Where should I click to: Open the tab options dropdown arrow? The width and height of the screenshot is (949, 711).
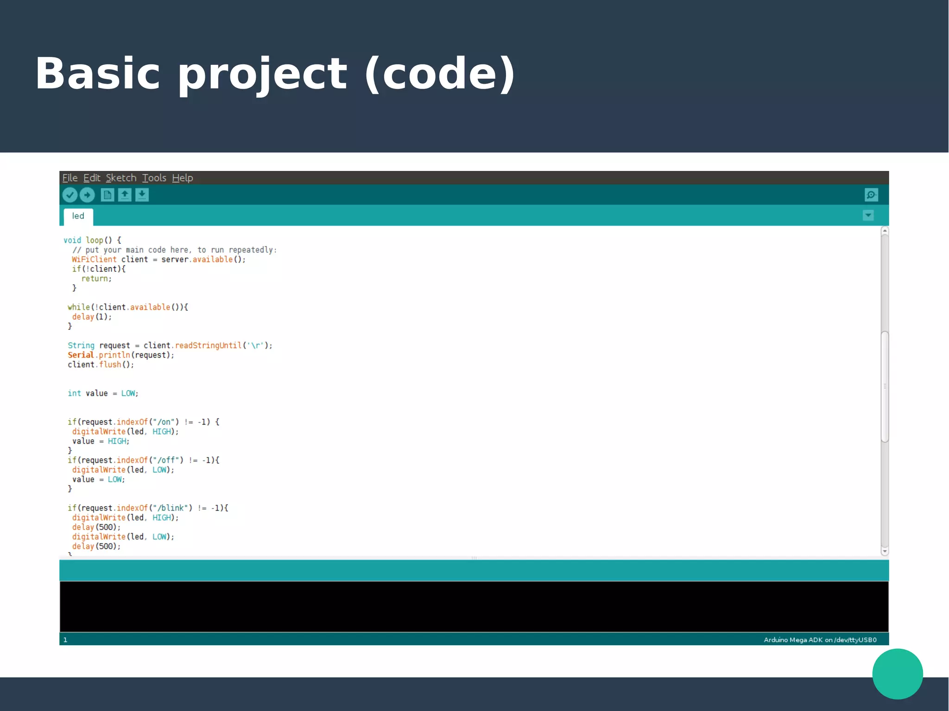868,215
